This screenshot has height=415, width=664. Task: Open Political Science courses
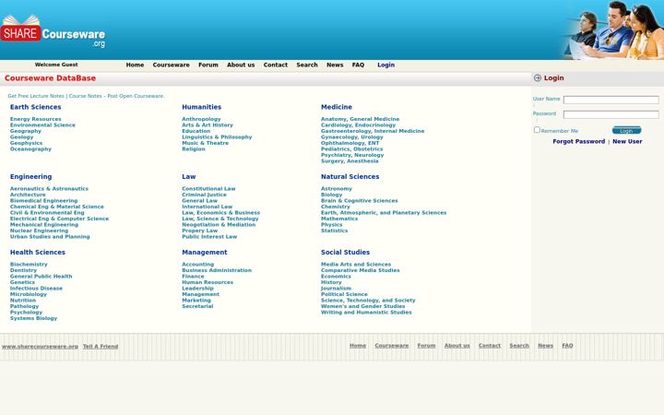point(344,294)
